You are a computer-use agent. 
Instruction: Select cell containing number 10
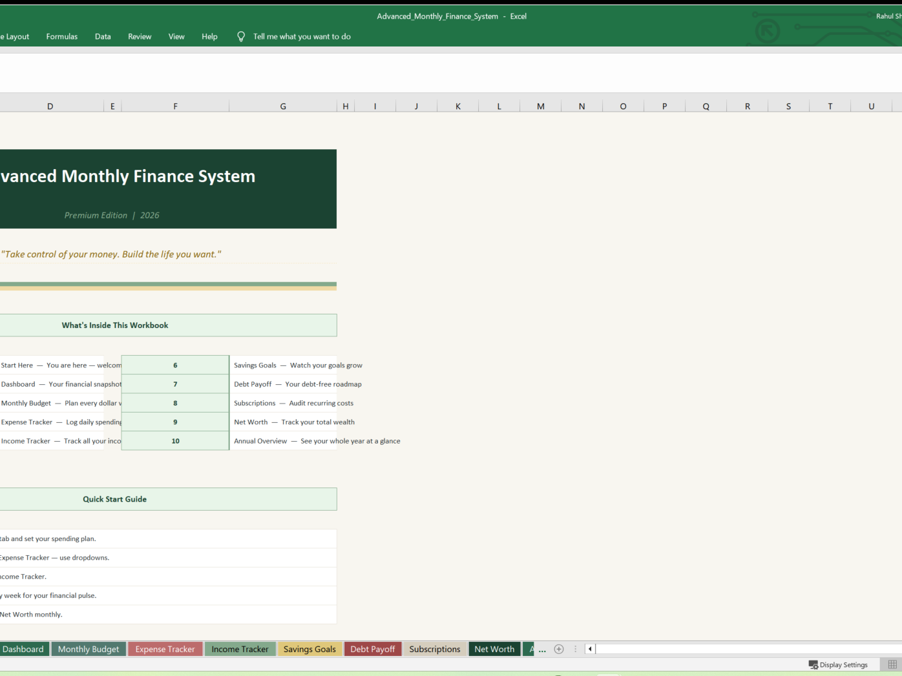pos(175,441)
